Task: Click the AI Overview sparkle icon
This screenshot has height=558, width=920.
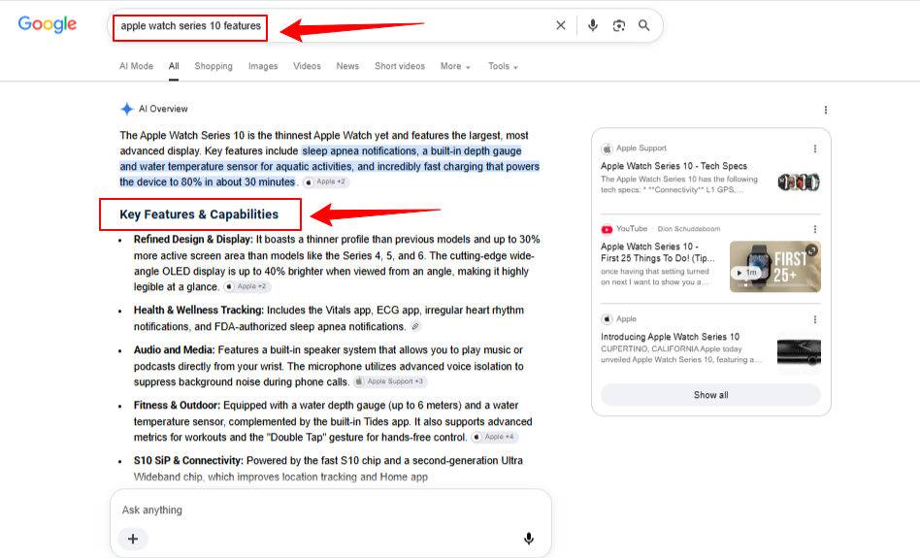Action: click(127, 109)
